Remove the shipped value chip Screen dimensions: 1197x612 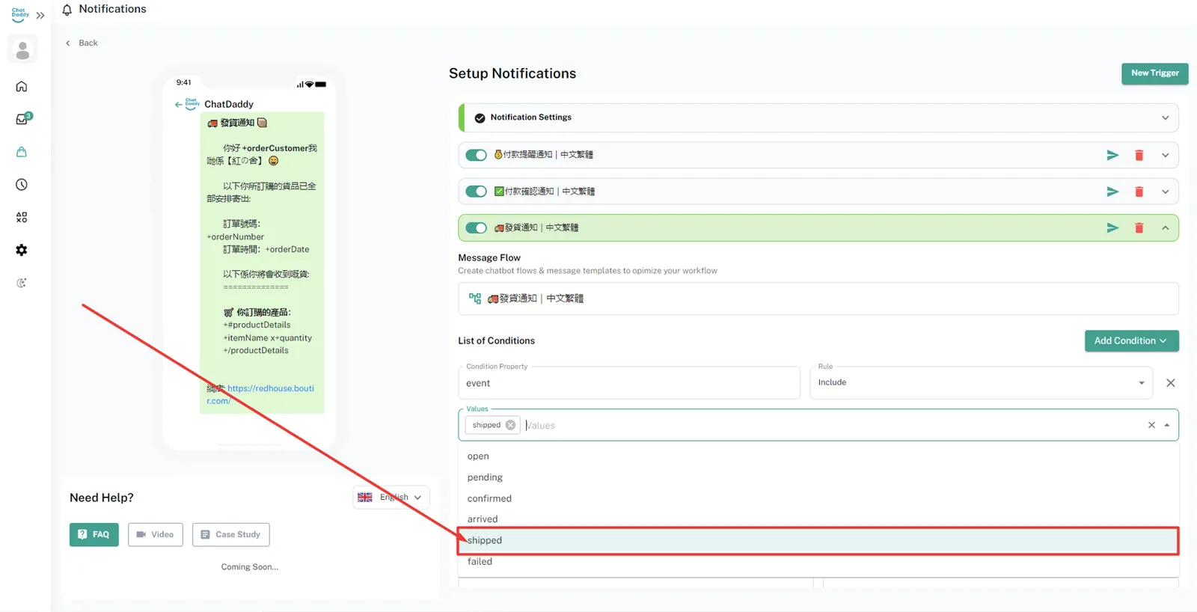(x=510, y=425)
